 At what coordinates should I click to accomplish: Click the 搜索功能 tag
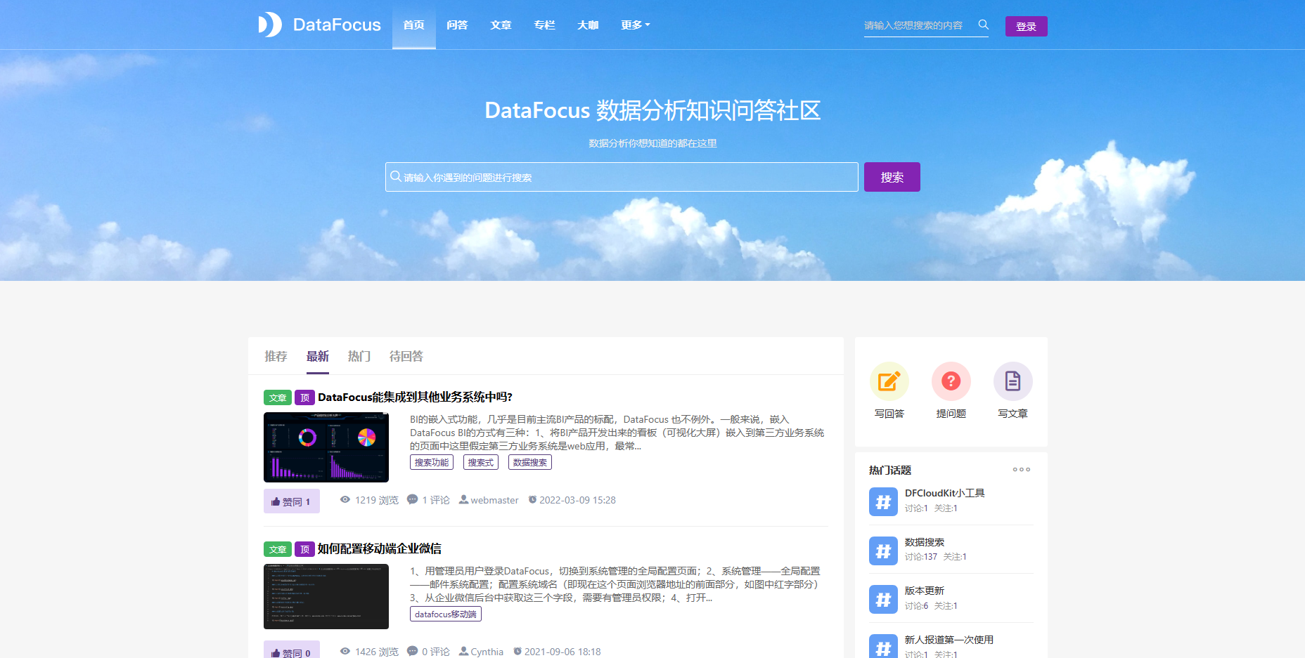tap(432, 462)
